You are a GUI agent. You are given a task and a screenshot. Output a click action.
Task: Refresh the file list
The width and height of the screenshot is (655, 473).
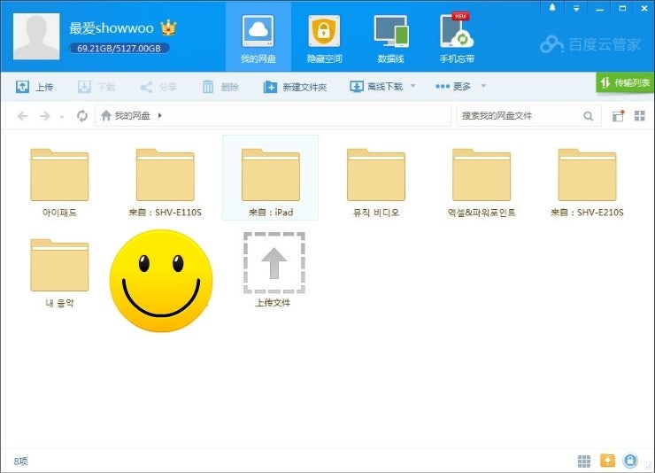click(82, 116)
